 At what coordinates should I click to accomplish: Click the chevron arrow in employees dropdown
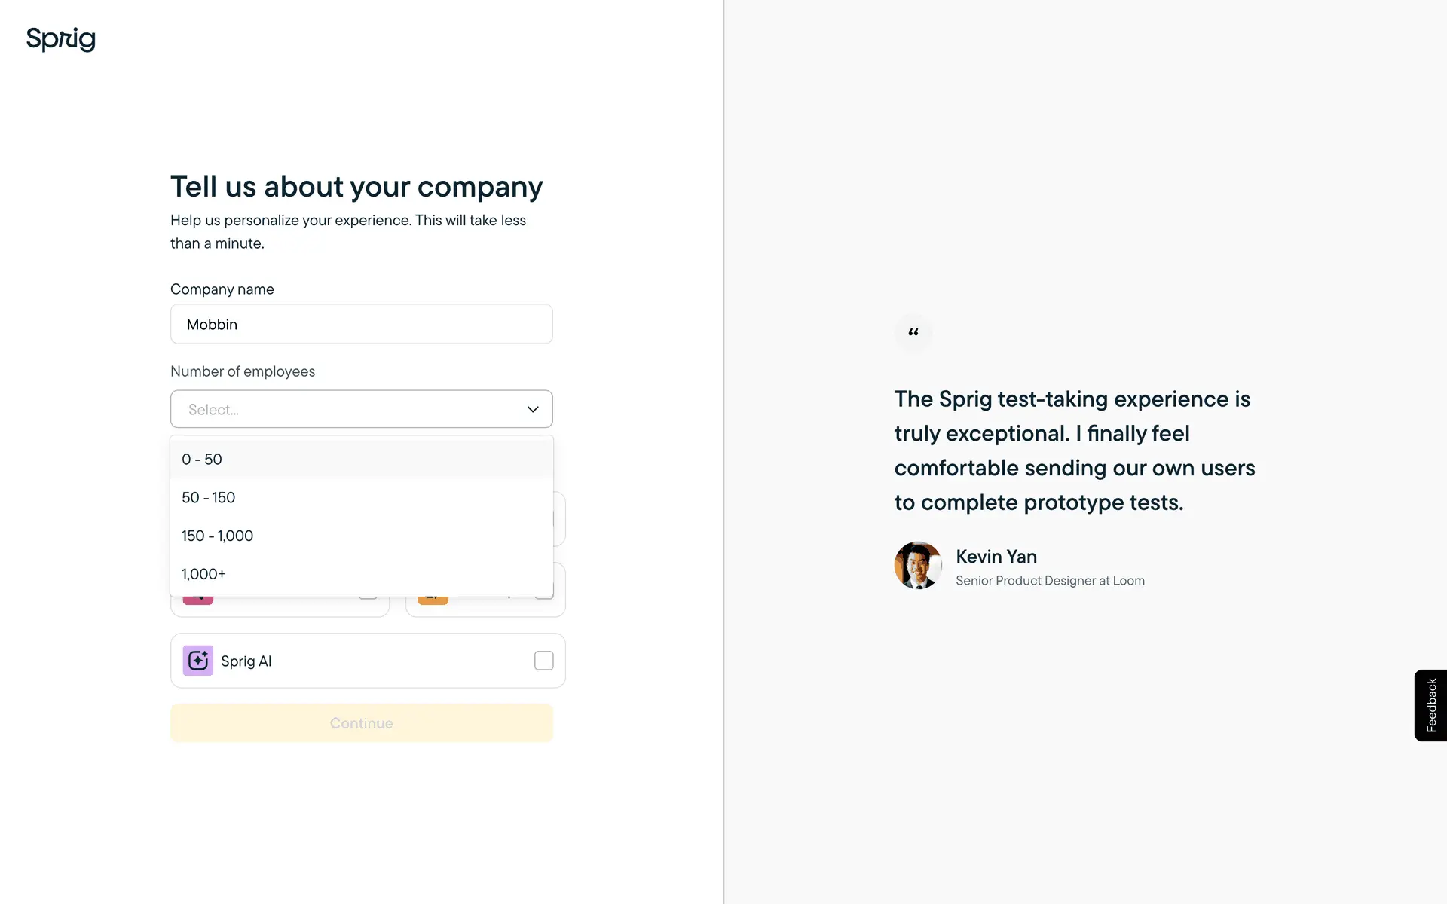[533, 409]
